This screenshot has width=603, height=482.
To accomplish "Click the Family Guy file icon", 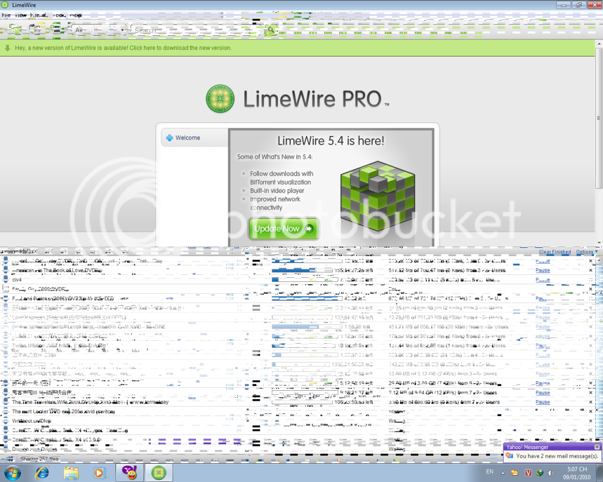I will click(5, 288).
